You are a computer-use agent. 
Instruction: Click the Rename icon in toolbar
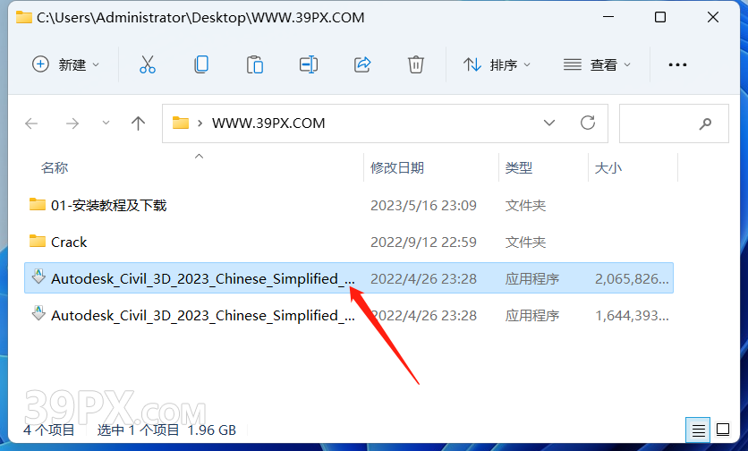tap(309, 64)
